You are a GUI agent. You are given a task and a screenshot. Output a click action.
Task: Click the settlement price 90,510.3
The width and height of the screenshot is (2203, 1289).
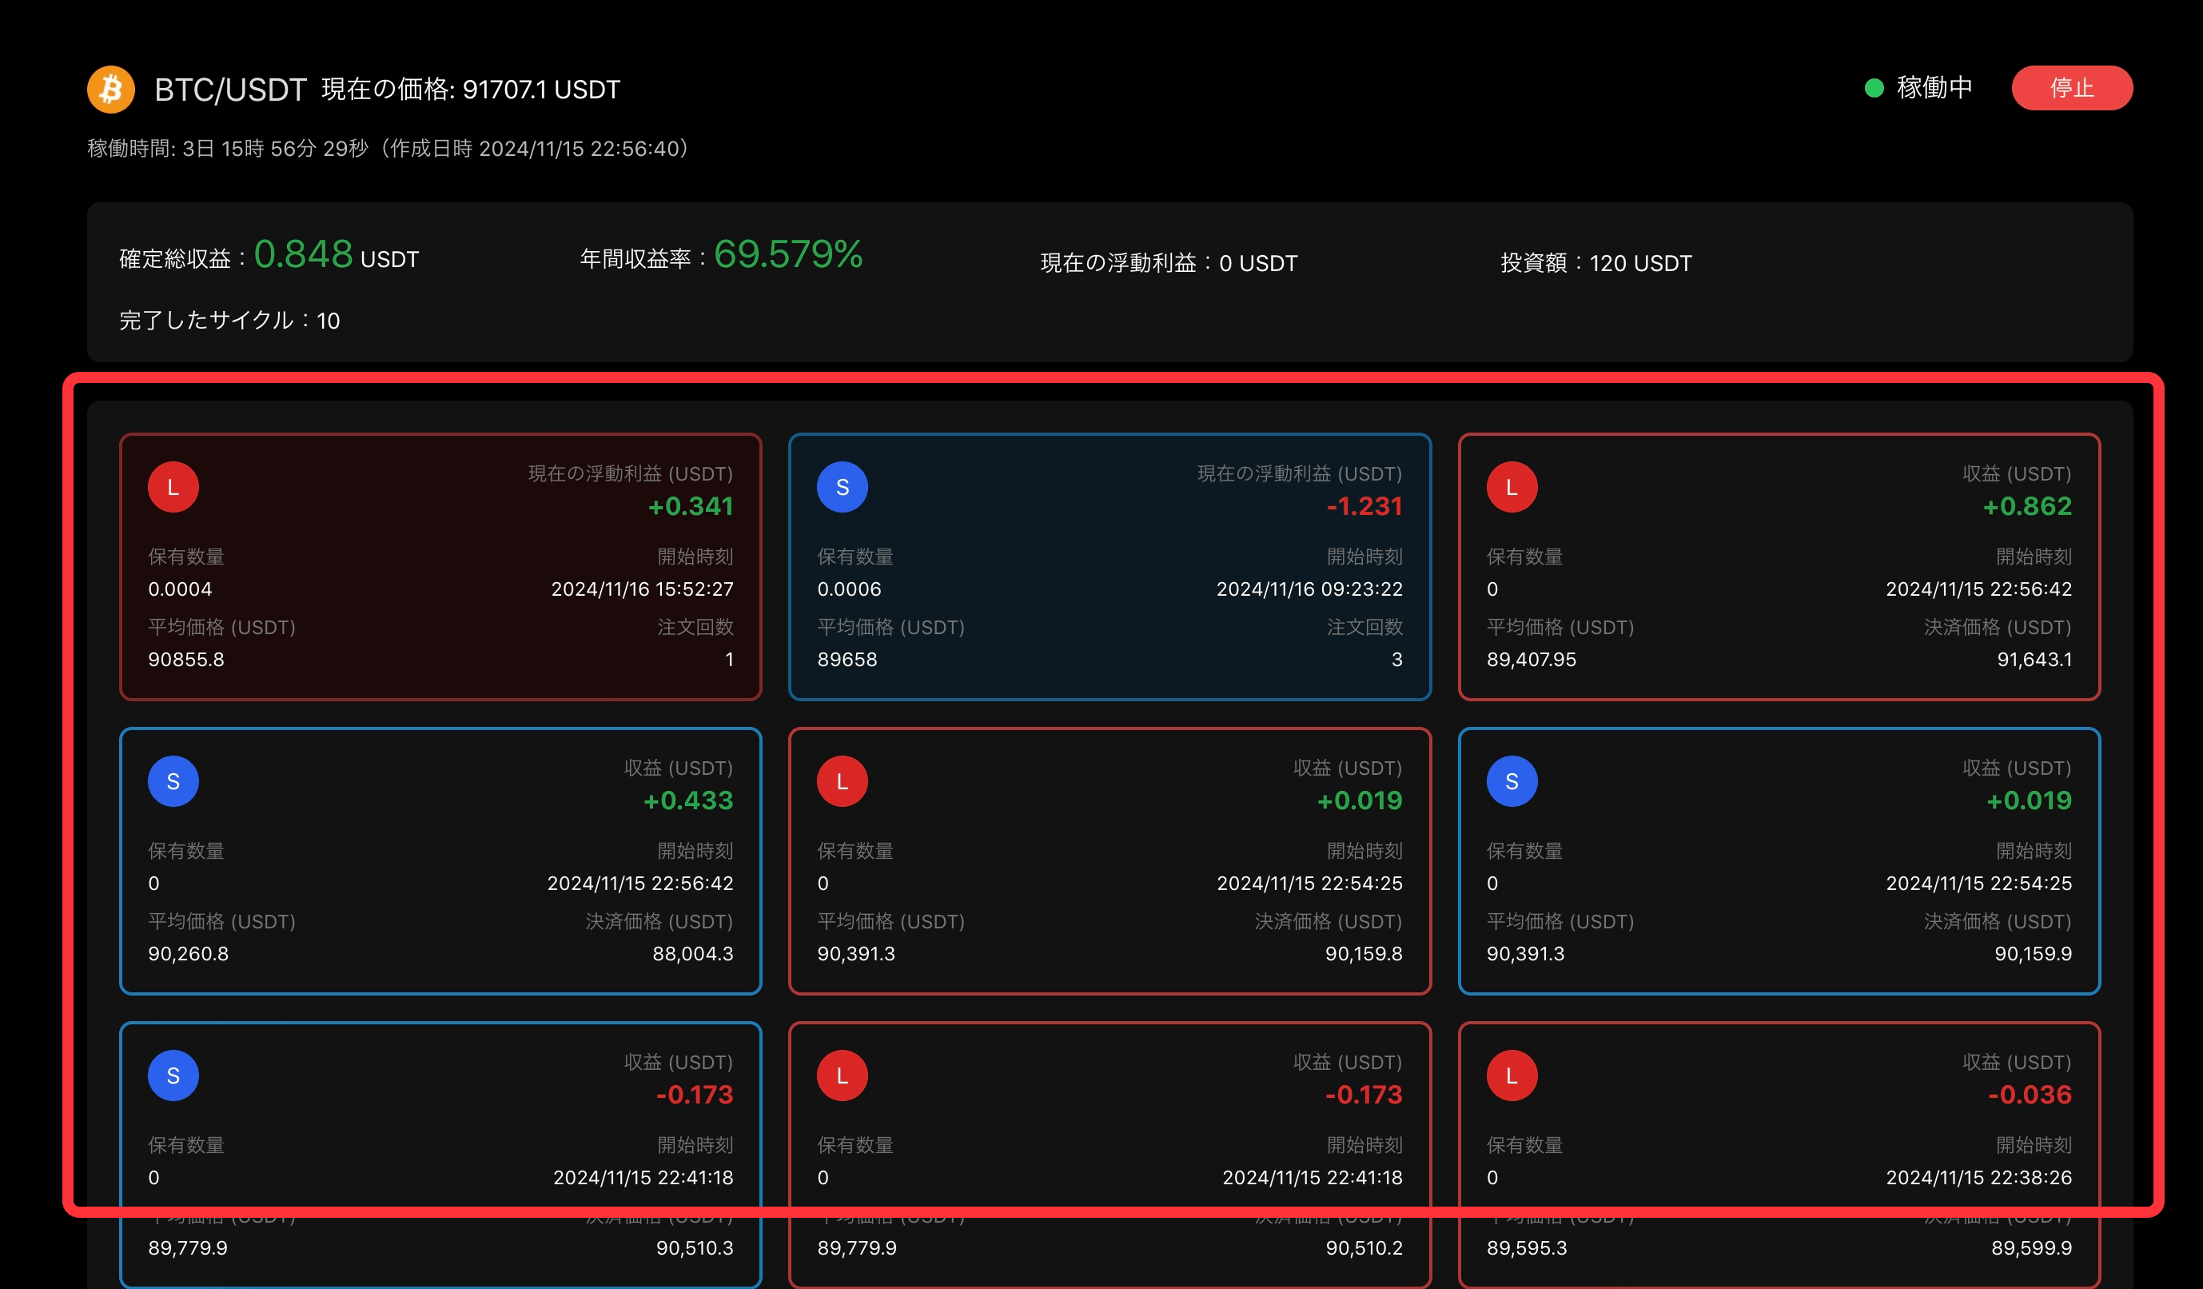point(695,1248)
